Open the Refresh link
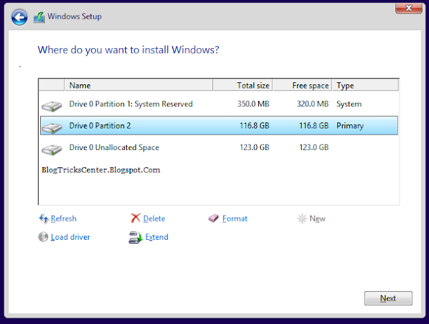 64,218
